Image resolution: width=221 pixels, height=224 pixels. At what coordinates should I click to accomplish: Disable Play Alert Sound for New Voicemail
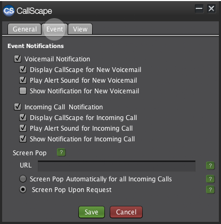pos(23,80)
